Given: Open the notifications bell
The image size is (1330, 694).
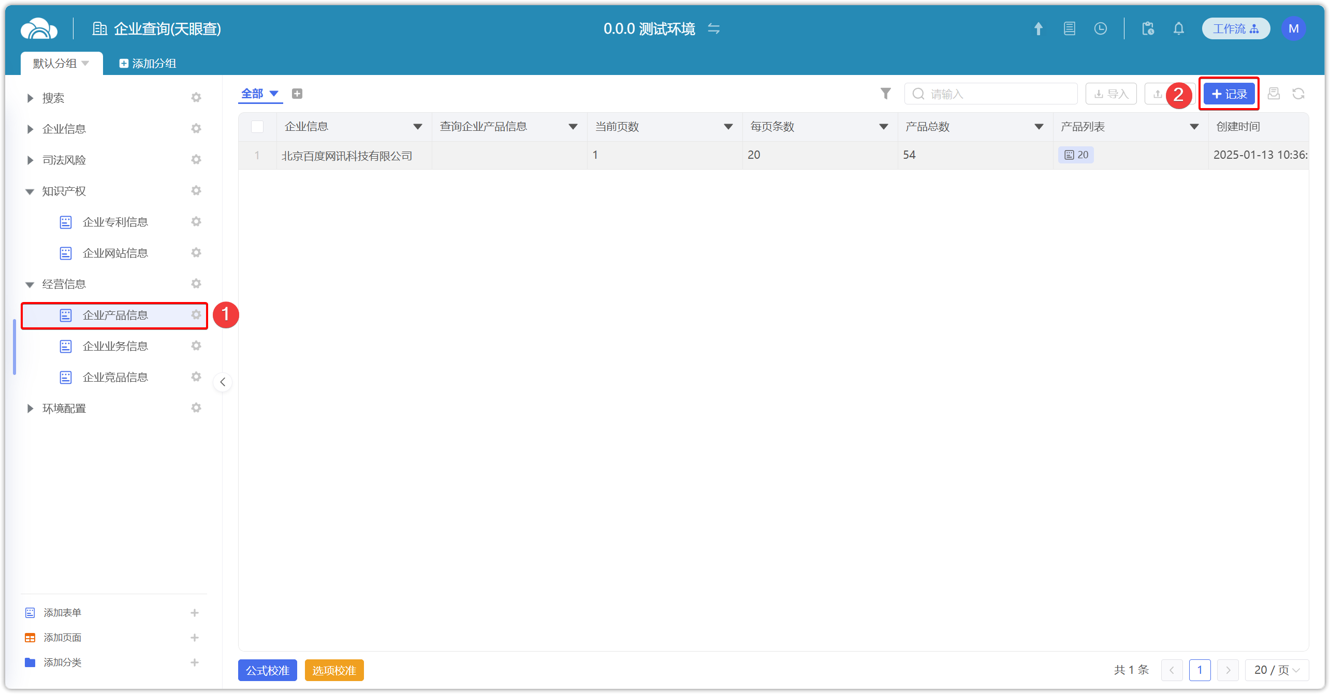Looking at the screenshot, I should [x=1179, y=29].
